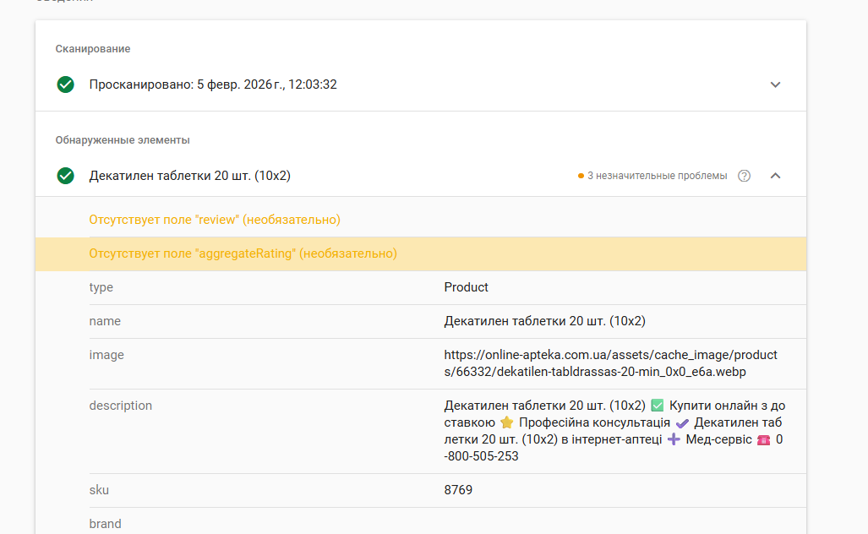The height and width of the screenshot is (534, 868).
Task: Collapse the Декатилен product item chevron
Action: 775,176
